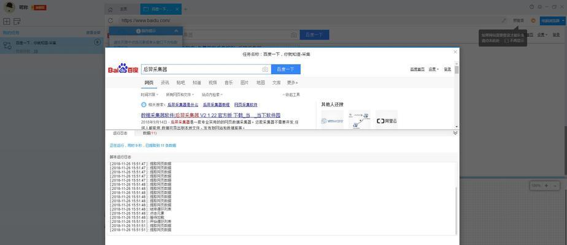Click the home icon tab in main window
Viewport: 567px width, 245px height.
[110, 9]
